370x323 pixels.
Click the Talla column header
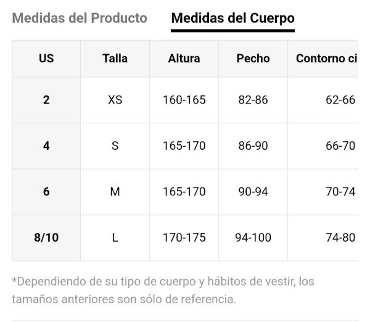pyautogui.click(x=115, y=59)
